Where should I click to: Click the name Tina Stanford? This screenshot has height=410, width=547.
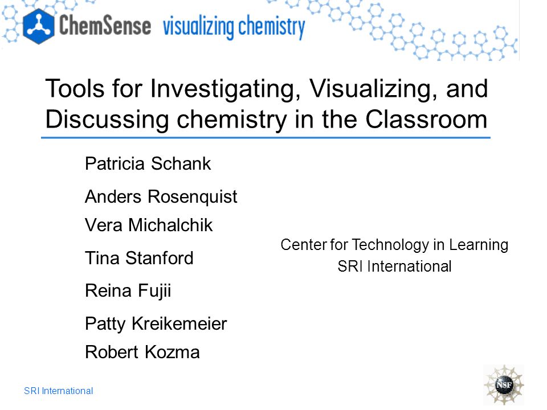click(x=139, y=258)
